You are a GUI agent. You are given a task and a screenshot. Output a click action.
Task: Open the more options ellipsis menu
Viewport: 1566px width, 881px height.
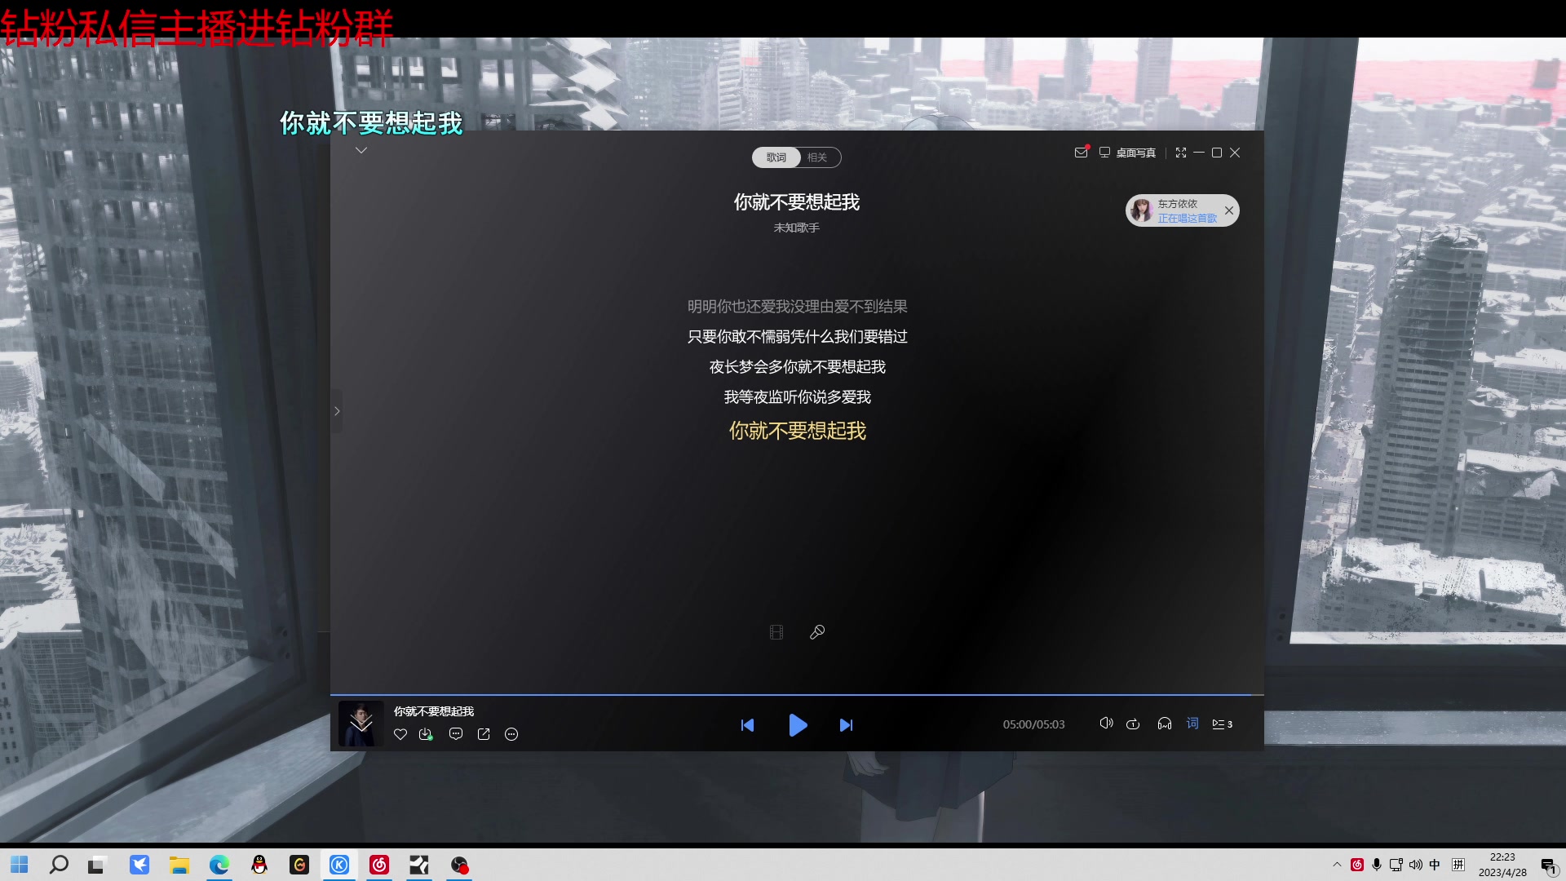tap(511, 734)
